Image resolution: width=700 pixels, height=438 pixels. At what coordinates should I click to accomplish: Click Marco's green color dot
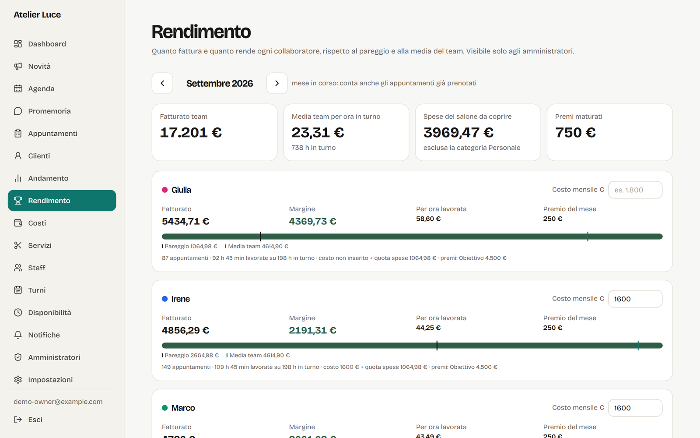coord(165,408)
